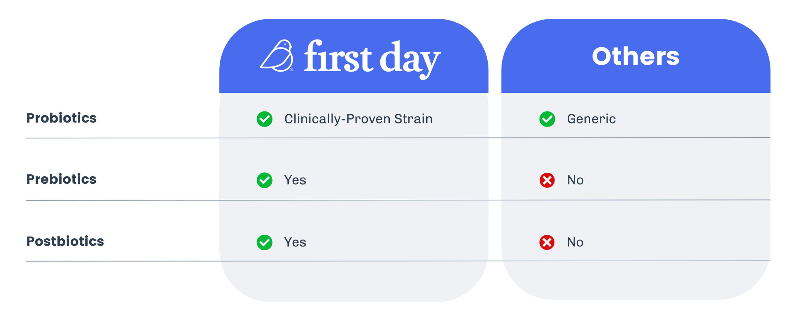
Task: Click the first day wordmark text
Action: coord(372,59)
